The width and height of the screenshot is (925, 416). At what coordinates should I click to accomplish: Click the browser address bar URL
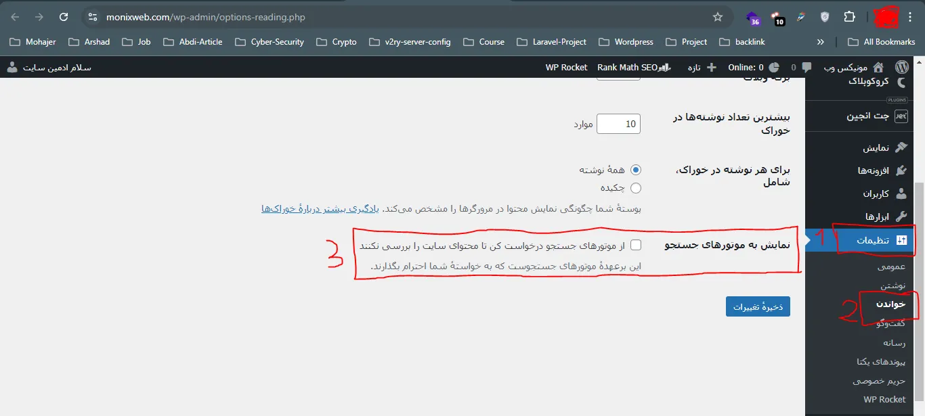pos(206,17)
